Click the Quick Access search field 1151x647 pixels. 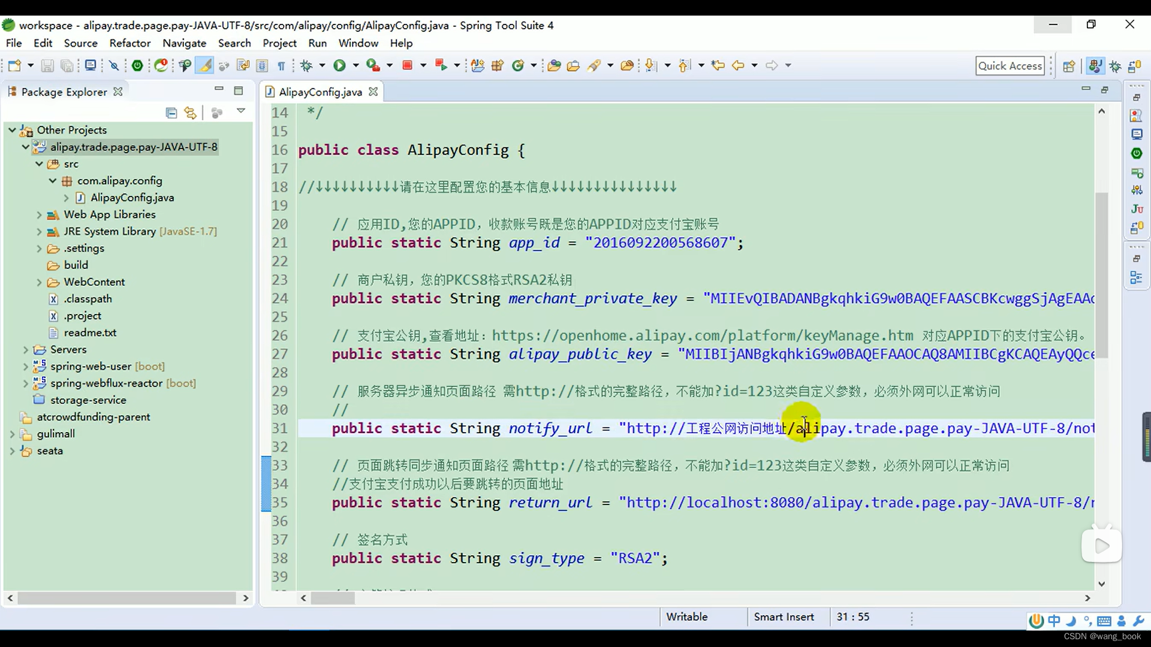tap(1011, 66)
